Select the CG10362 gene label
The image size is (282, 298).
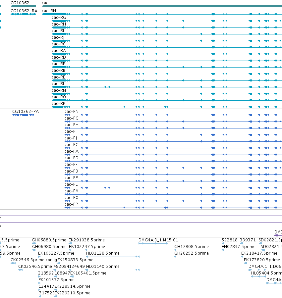pyautogui.click(x=20, y=3)
